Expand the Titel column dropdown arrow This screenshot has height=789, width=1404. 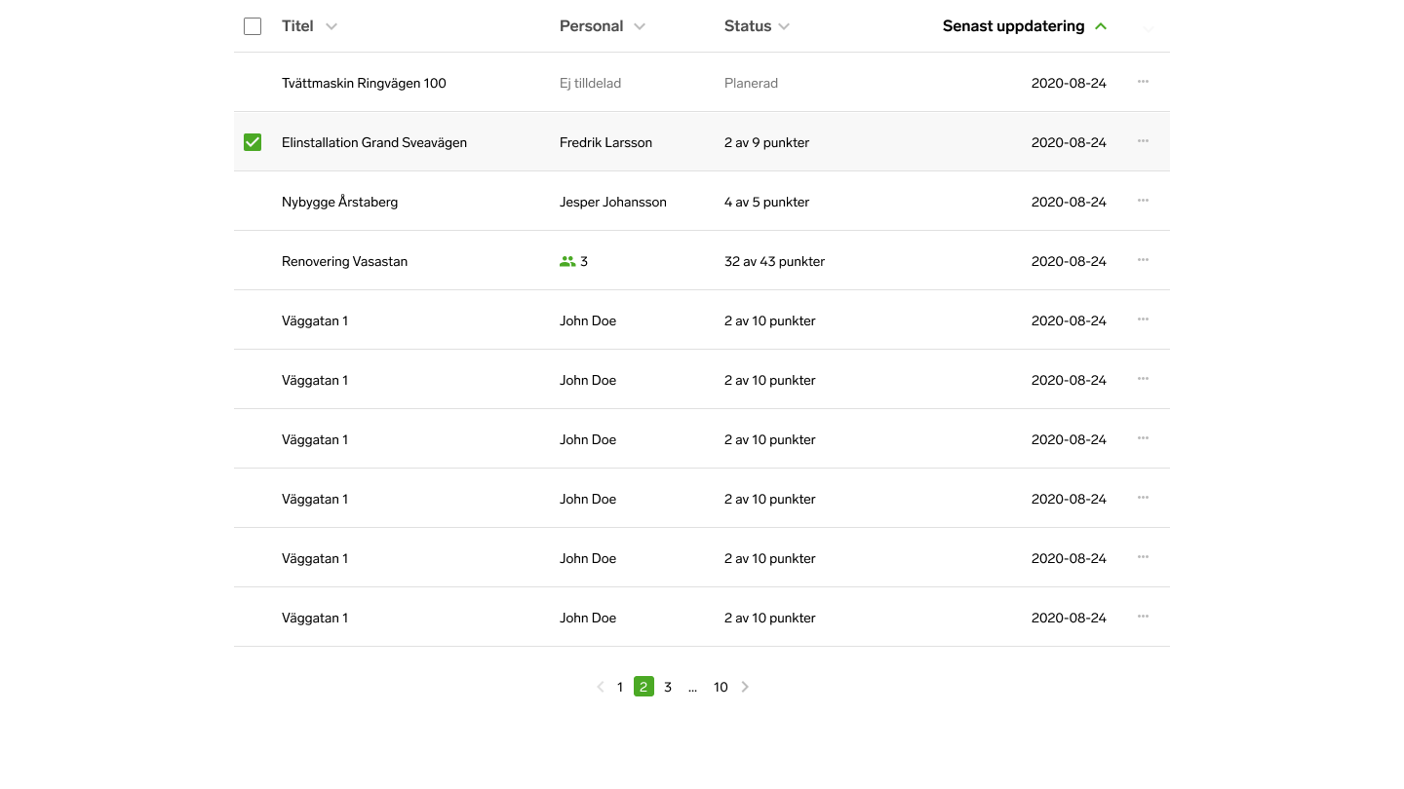click(x=331, y=26)
